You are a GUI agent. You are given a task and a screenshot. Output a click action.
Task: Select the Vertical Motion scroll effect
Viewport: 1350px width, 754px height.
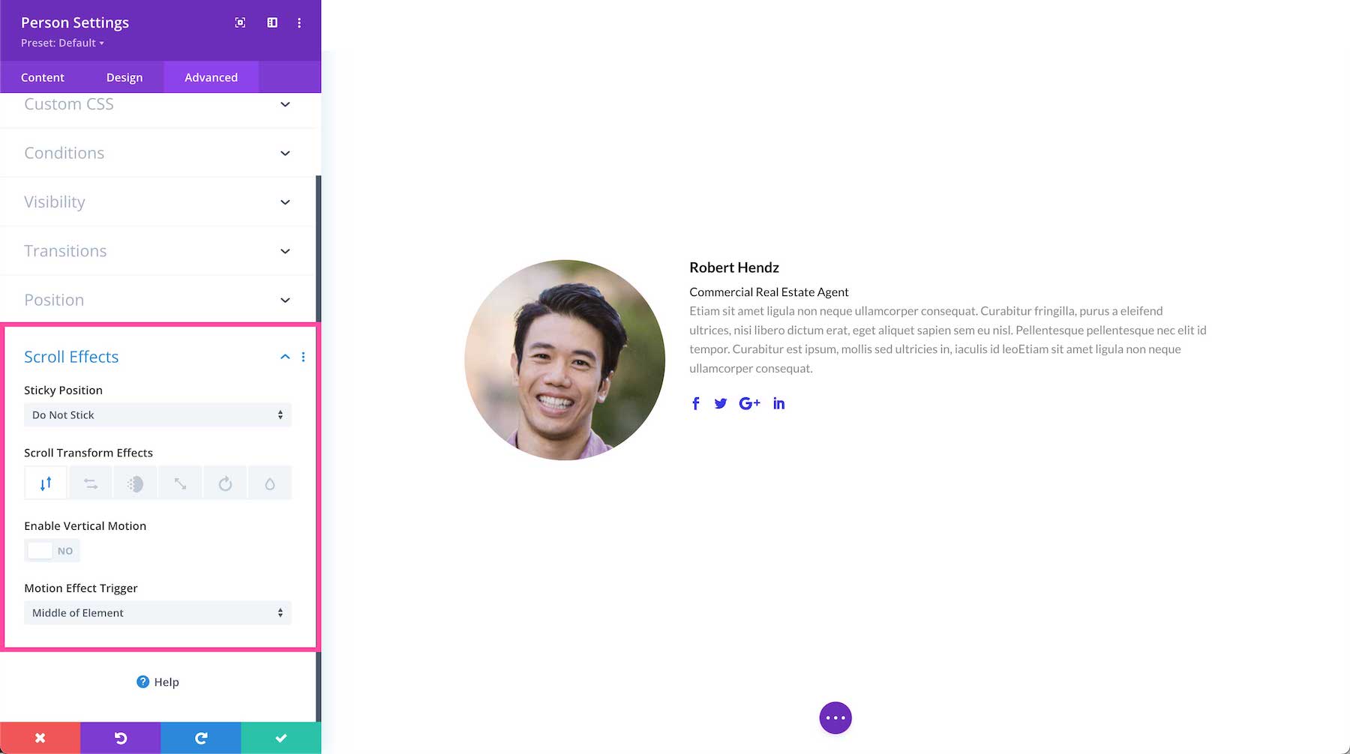click(x=45, y=483)
